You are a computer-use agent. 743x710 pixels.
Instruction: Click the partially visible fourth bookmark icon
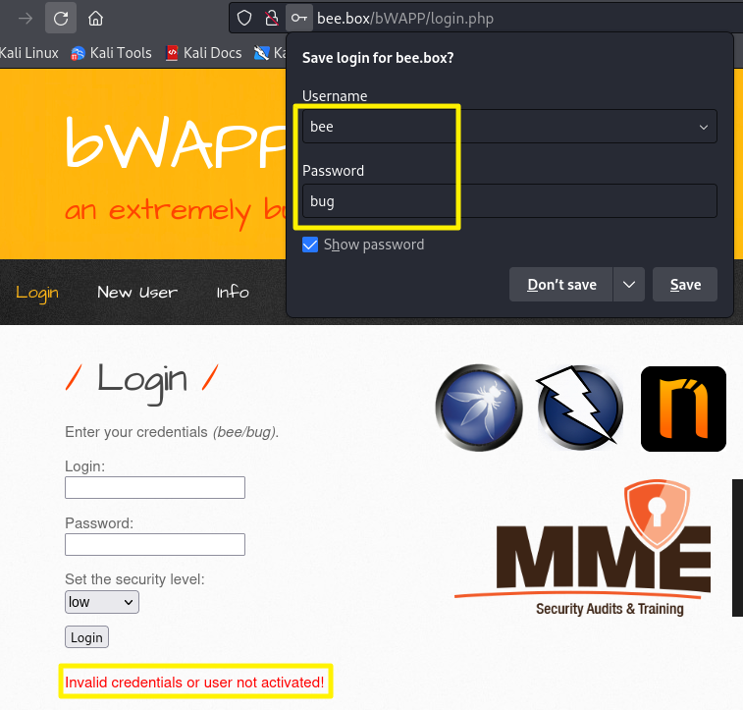(x=261, y=53)
